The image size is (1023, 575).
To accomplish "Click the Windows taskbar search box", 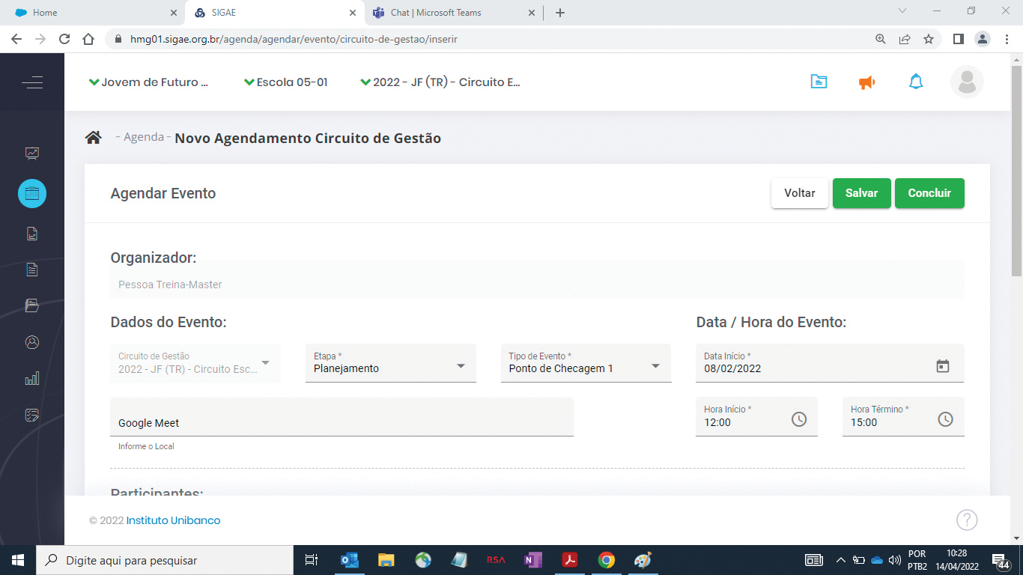I will pos(165,560).
